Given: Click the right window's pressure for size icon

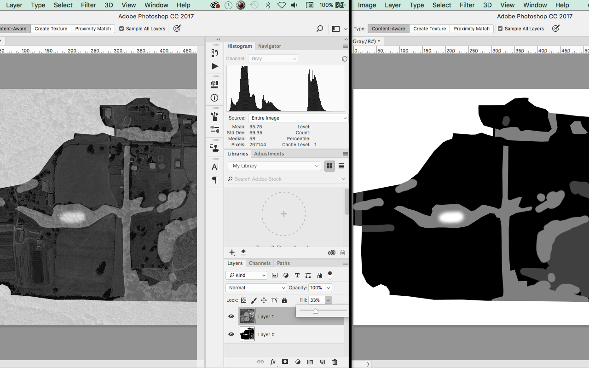Looking at the screenshot, I should tap(555, 29).
